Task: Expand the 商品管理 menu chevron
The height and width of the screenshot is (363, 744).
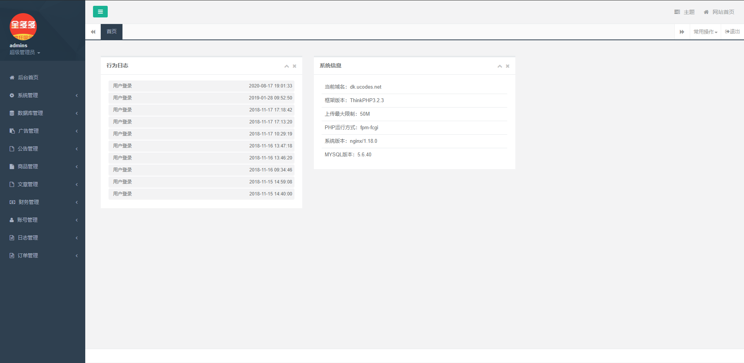Action: (x=77, y=166)
